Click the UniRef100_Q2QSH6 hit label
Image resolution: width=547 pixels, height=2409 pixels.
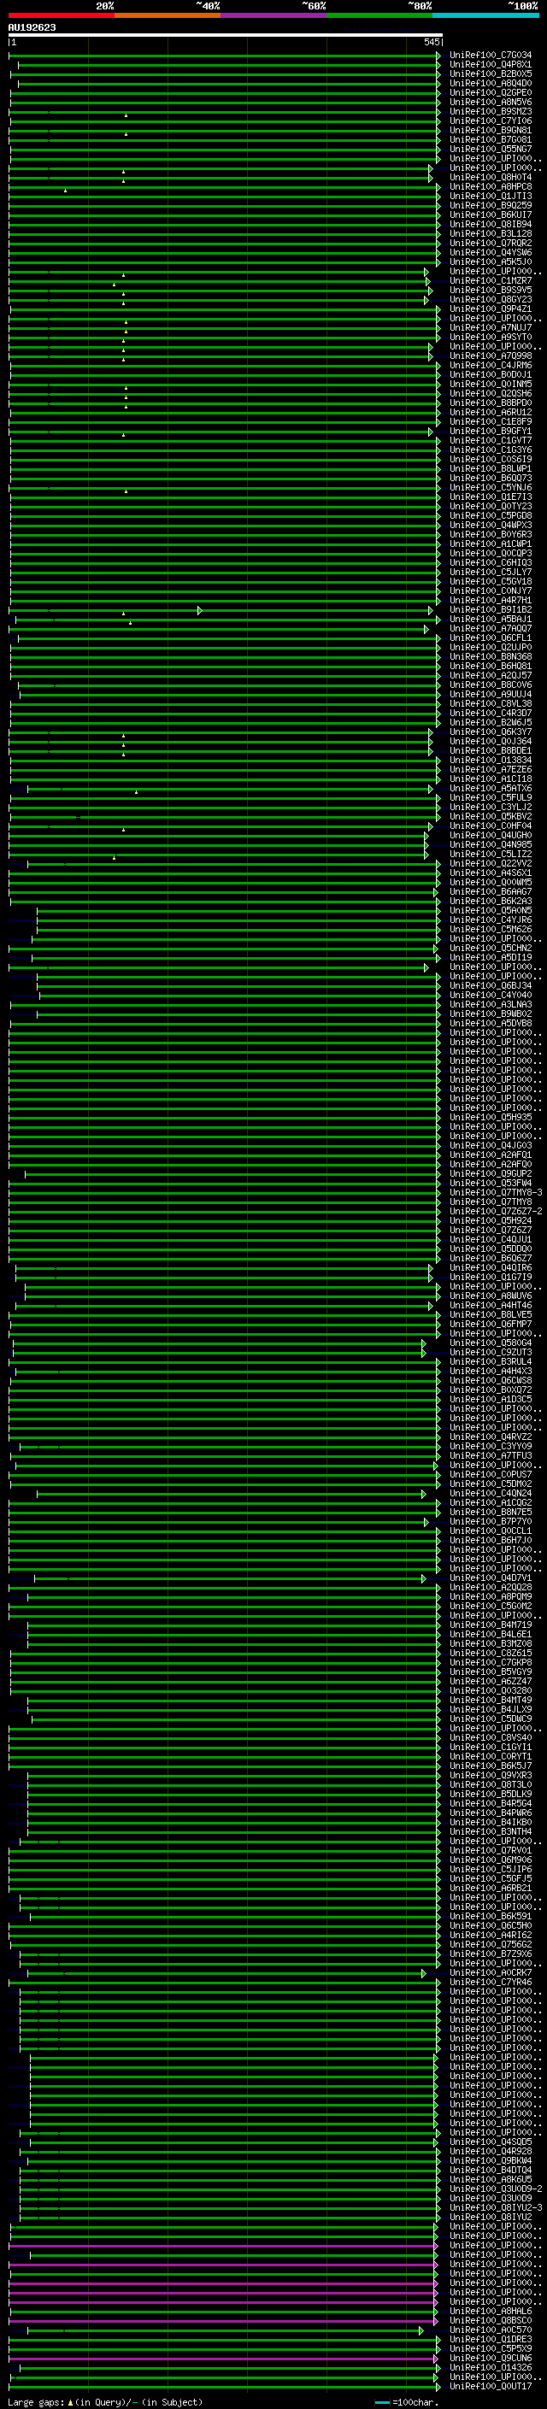tap(491, 394)
